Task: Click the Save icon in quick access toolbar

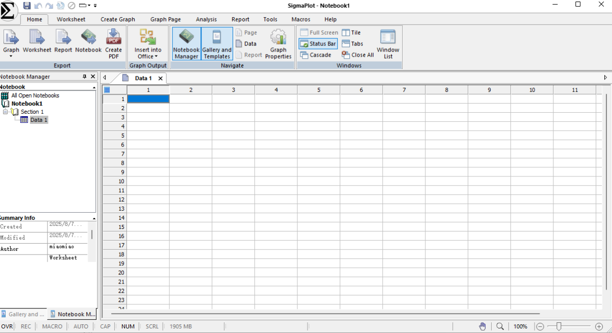Action: 27,5
